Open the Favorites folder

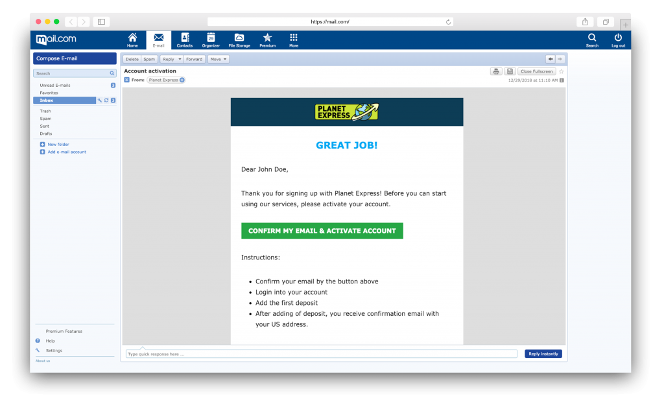click(x=49, y=93)
